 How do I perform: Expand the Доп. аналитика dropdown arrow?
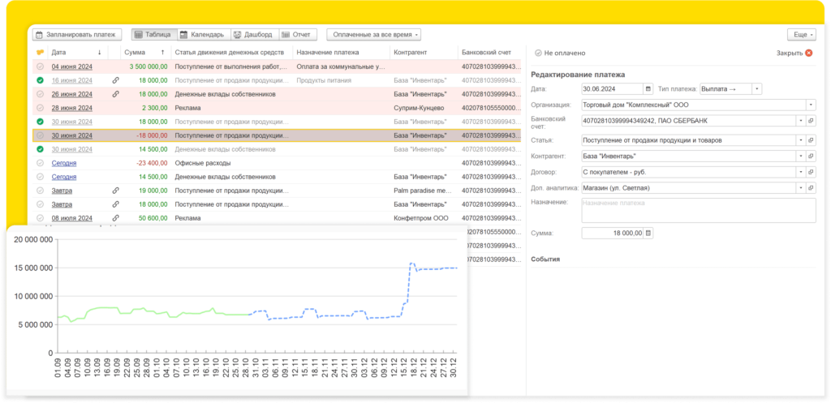[x=801, y=187]
